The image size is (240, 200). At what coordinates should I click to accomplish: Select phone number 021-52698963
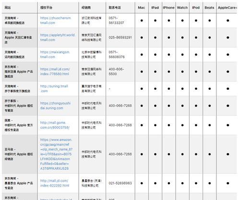(x=120, y=183)
